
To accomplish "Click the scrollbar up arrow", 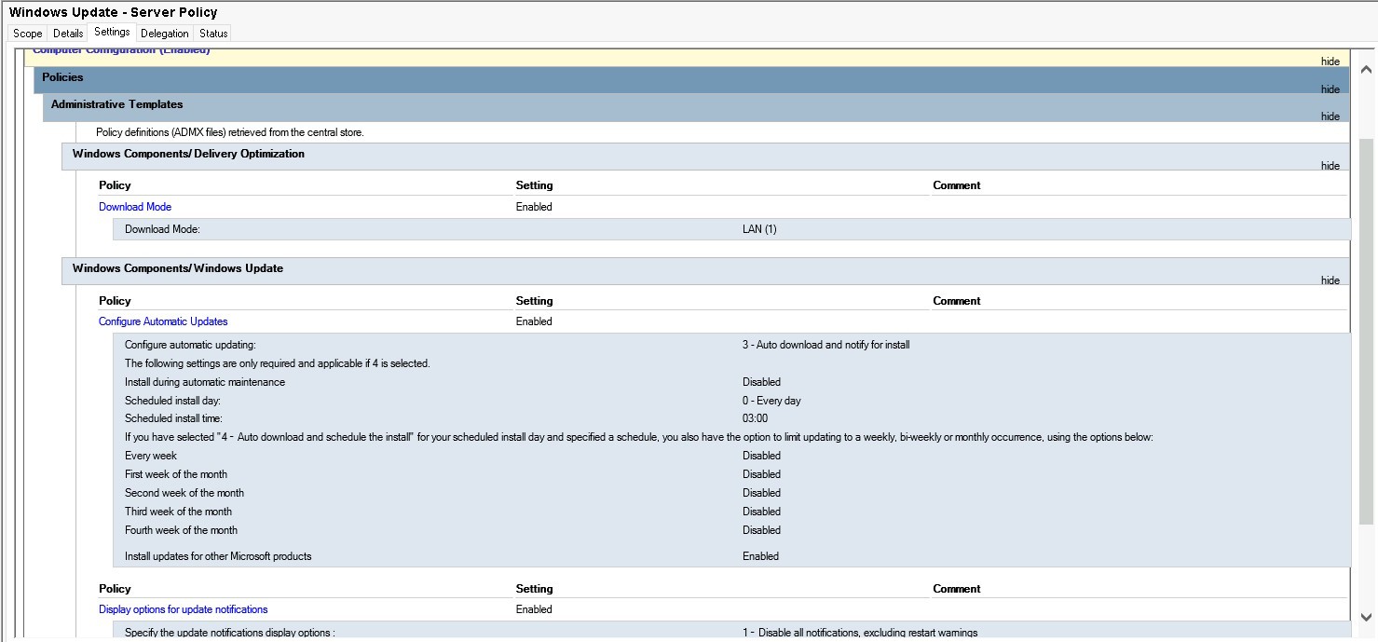I will 1367,69.
